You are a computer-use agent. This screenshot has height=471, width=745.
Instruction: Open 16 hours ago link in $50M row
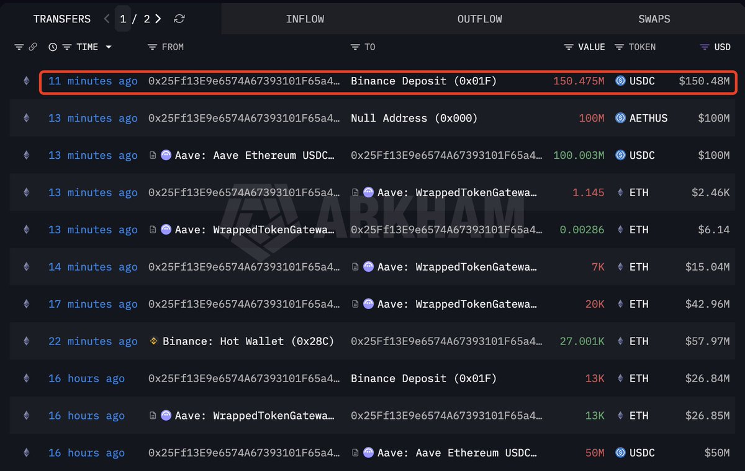pyautogui.click(x=86, y=453)
